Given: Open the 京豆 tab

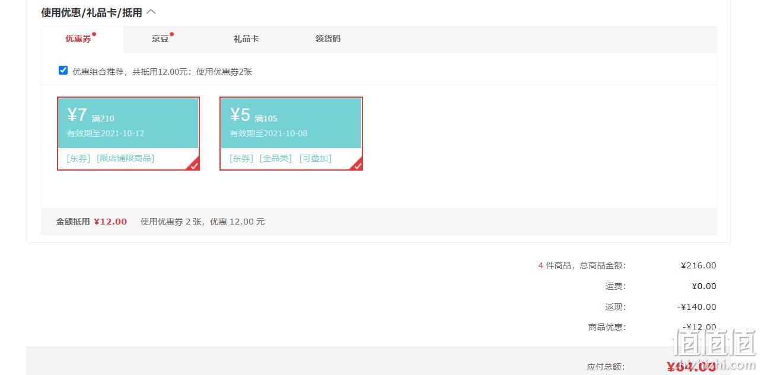Looking at the screenshot, I should click(160, 39).
